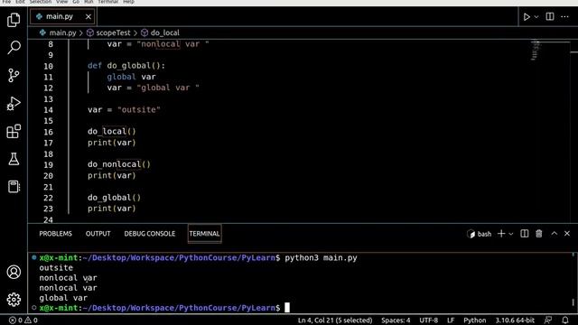
Task: Open the Search view
Action: tap(14, 48)
